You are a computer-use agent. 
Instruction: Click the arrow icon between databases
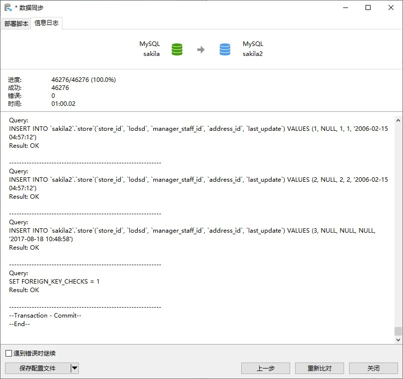(x=201, y=49)
